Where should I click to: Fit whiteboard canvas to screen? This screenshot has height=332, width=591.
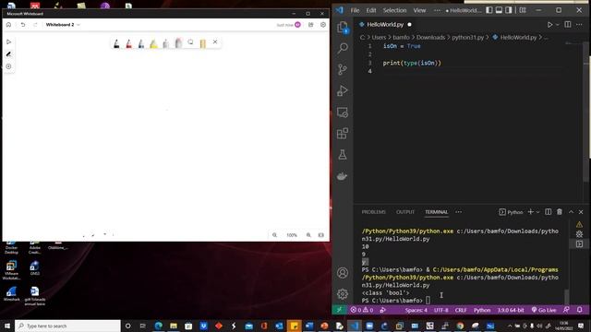point(321,235)
